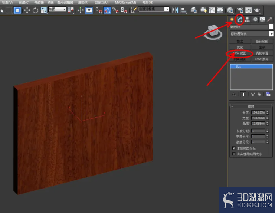
Task: Click the Align tool icon
Action: coord(184,10)
